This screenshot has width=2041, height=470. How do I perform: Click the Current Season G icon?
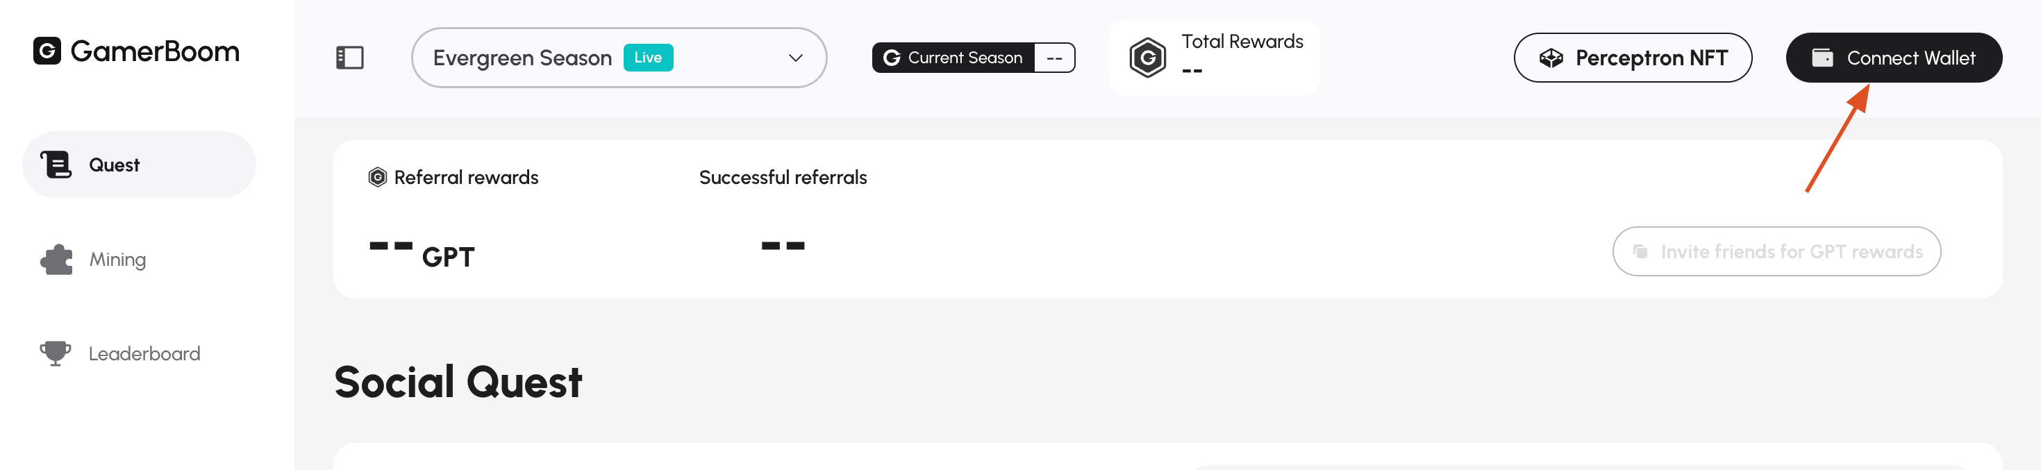[x=892, y=58]
